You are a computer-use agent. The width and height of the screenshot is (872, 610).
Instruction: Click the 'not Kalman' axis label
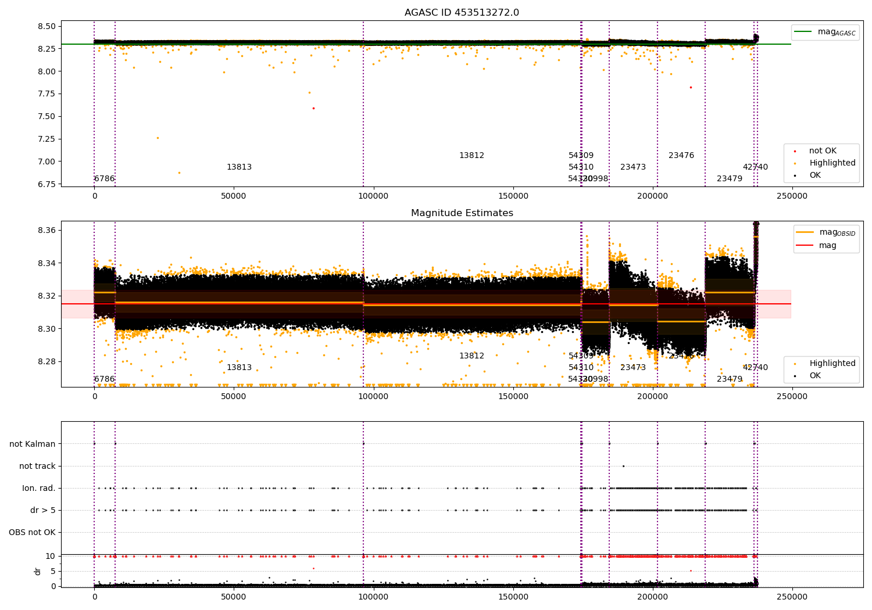(x=33, y=444)
